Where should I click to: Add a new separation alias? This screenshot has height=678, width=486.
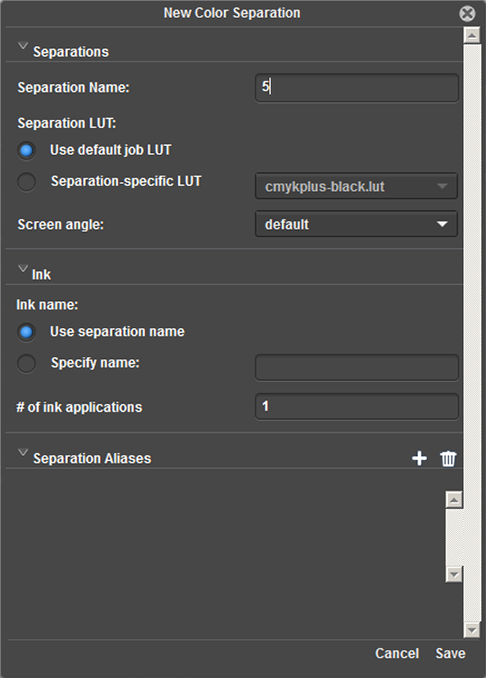[x=419, y=458]
